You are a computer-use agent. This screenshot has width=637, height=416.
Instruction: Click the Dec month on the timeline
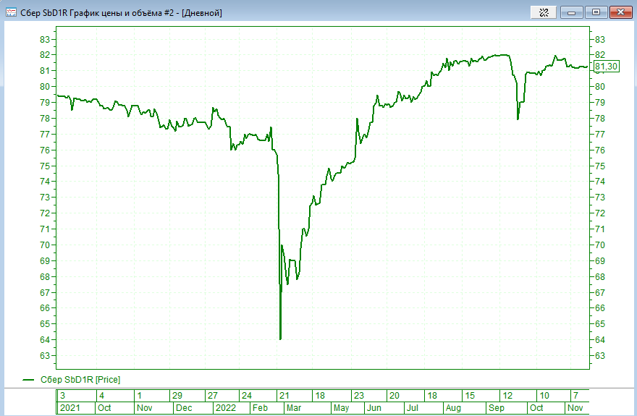click(184, 408)
